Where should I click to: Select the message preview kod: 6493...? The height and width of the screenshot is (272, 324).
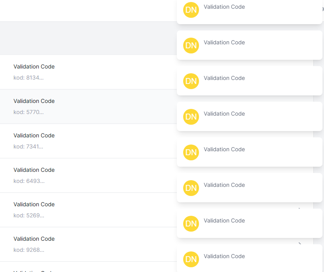coord(29,181)
